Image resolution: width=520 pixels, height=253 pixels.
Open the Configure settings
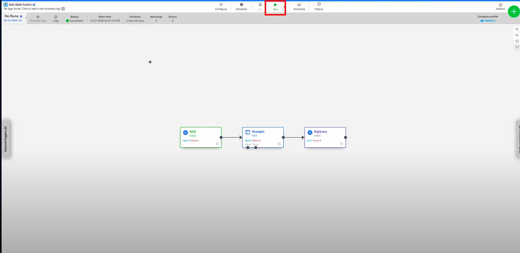click(221, 7)
